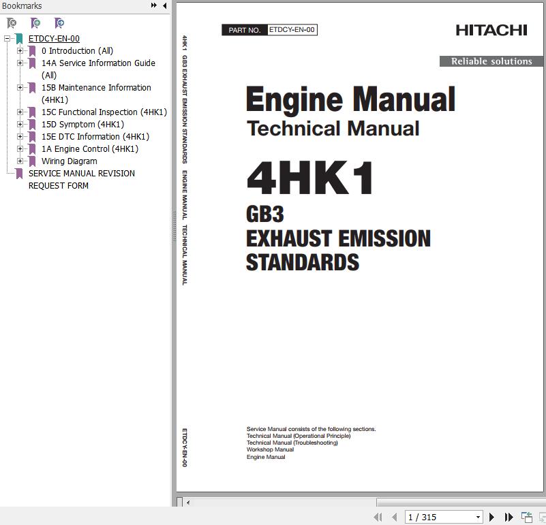
Task: Go to next page button
Action: click(x=491, y=517)
